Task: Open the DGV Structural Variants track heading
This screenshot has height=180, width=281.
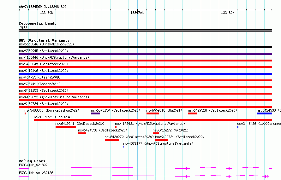Action: pos(44,40)
